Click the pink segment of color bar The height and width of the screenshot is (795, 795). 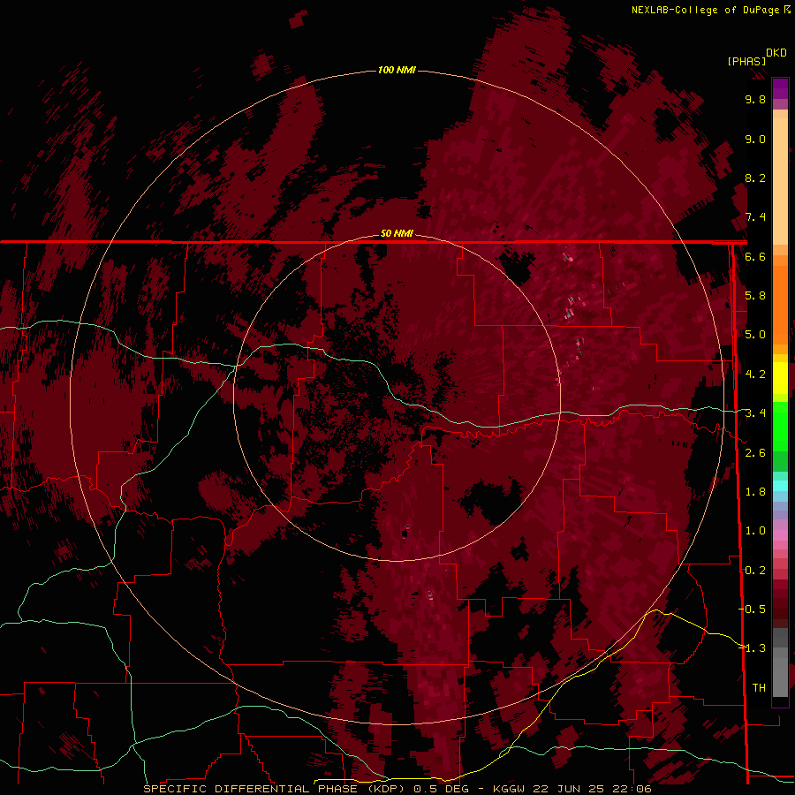(x=780, y=535)
